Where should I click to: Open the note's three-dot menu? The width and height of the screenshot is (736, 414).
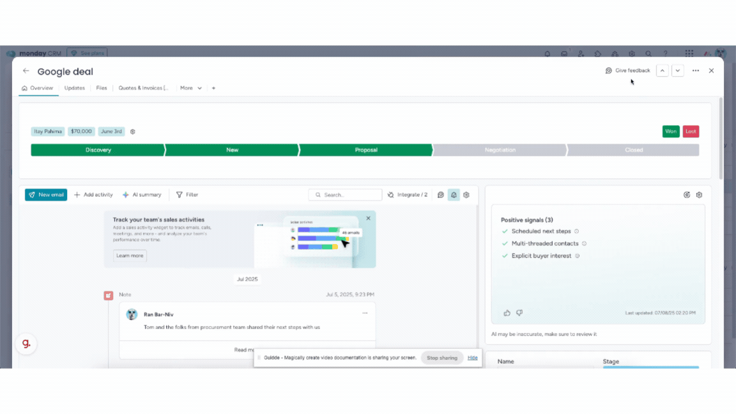point(365,313)
